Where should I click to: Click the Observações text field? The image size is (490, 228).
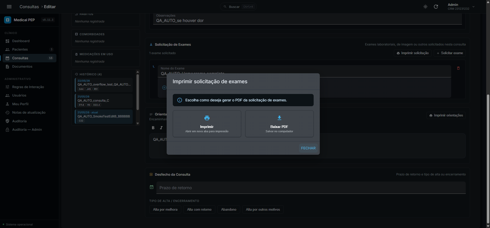pos(308,19)
